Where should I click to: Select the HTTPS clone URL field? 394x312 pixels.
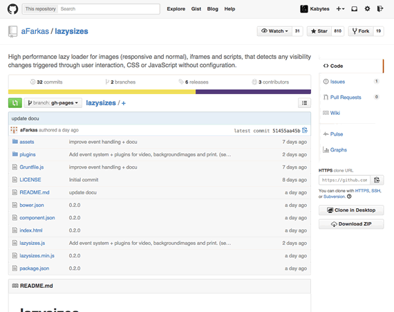click(x=344, y=180)
